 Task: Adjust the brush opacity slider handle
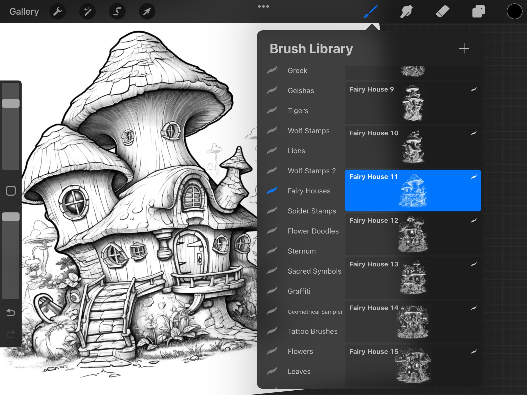click(x=11, y=217)
